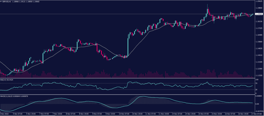
Task: Click the tall spike candle on 15 Nov
Action: click(207, 10)
